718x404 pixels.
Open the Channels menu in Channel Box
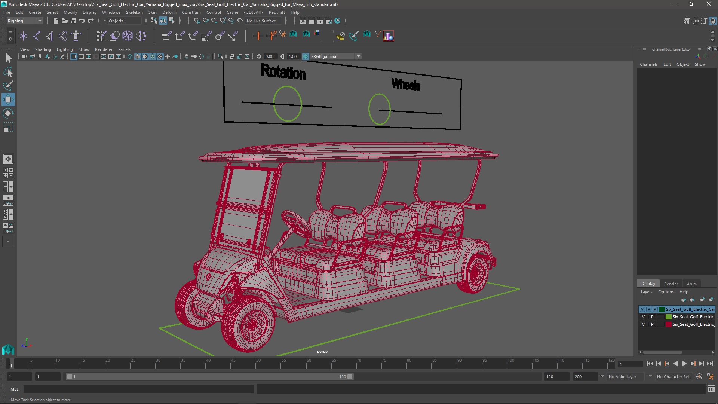click(648, 64)
